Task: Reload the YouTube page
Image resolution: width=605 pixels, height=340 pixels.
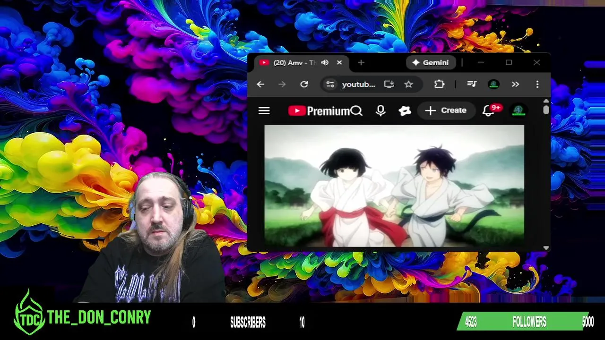Action: click(x=304, y=84)
